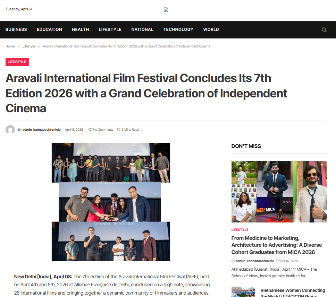Viewport: 336px width, 297px height.
Task: Click the comment bubble icon
Action: (90, 130)
